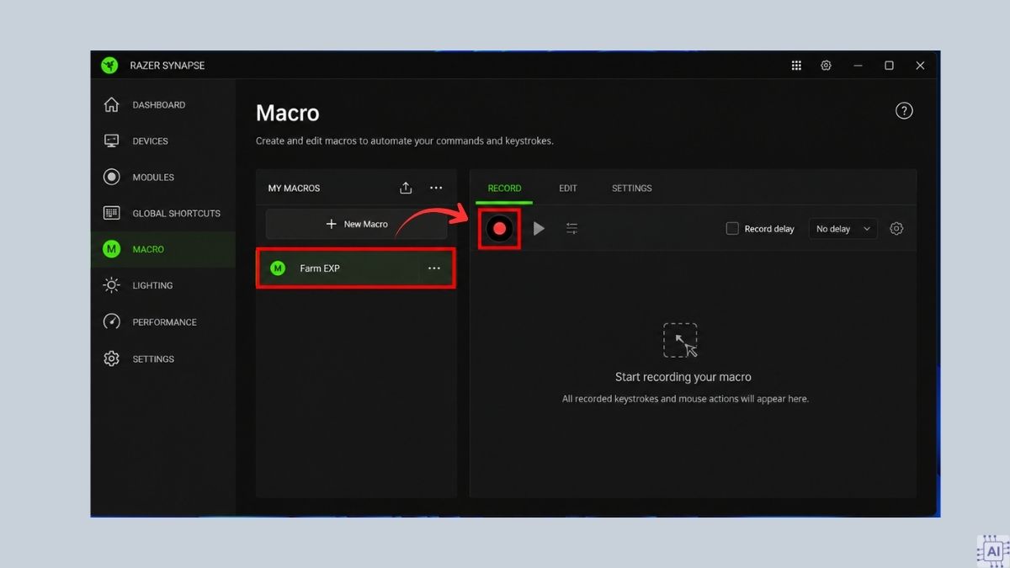Open the No delay dropdown

tap(843, 228)
